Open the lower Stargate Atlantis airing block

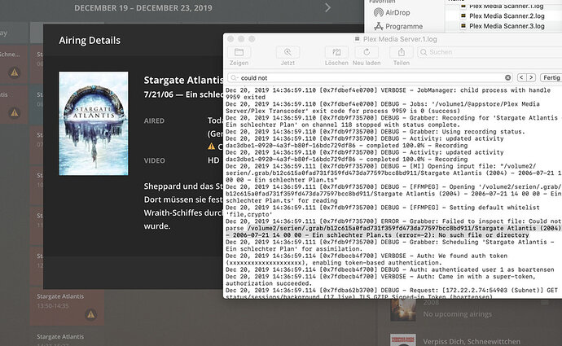[67, 338]
